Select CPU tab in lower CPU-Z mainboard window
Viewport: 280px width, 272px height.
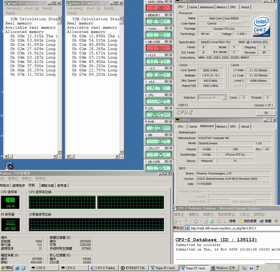coord(180,127)
